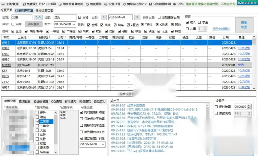Open 查询起售 settings tab
Screen dimensions: 258x156
point(25,101)
